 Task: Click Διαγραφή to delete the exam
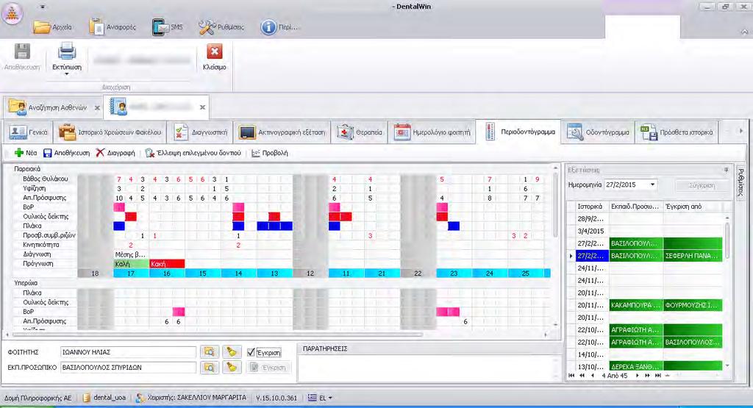115,153
